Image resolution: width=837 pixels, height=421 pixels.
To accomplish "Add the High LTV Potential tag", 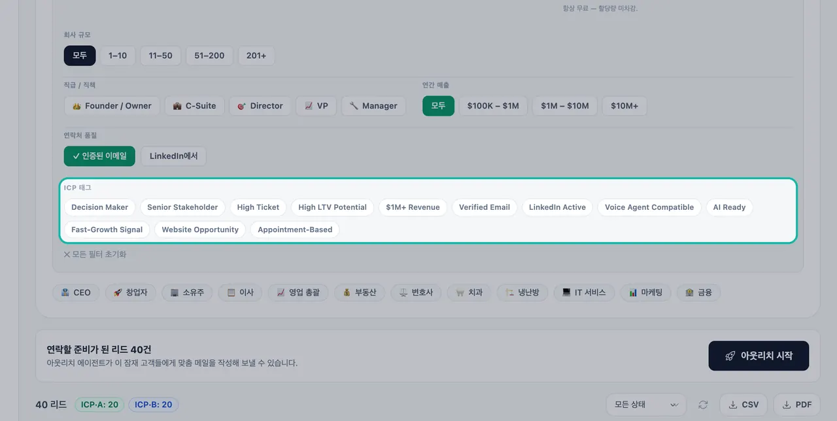I will coord(332,207).
